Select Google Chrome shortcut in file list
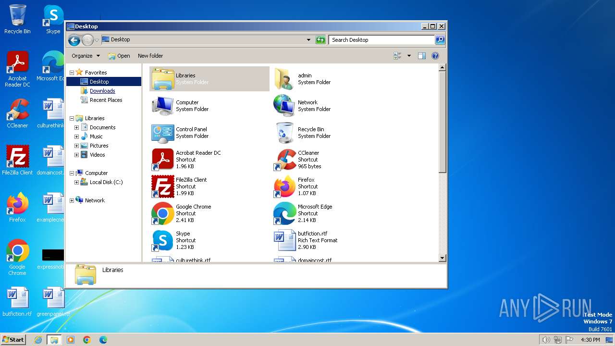The height and width of the screenshot is (346, 615). pos(163,213)
